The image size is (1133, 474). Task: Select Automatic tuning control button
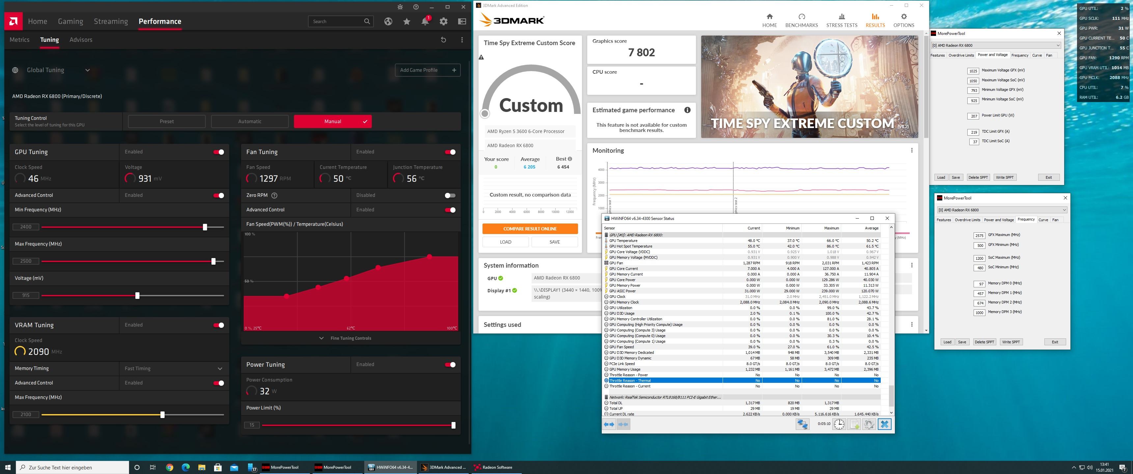250,122
